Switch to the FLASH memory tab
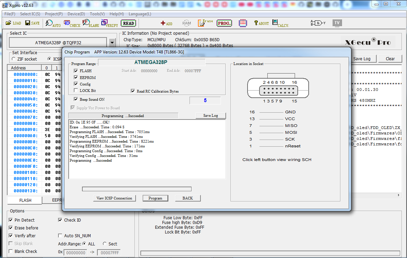The height and width of the screenshot is (258, 407). point(25,200)
